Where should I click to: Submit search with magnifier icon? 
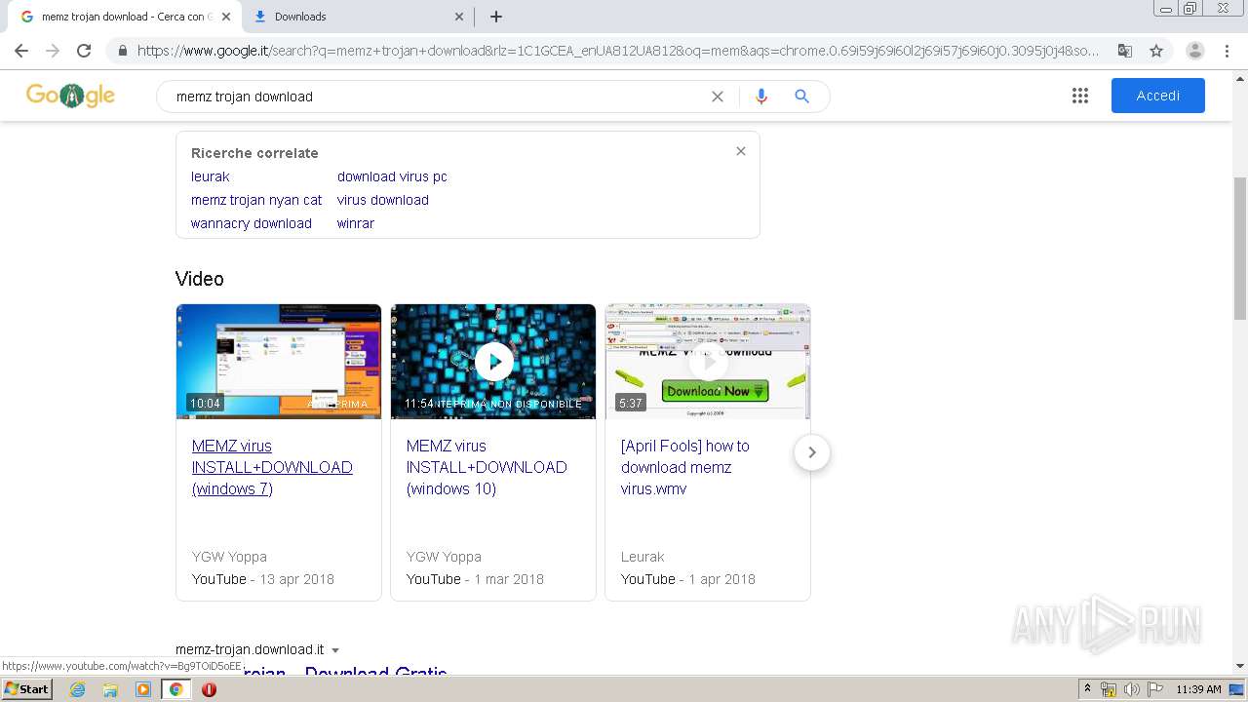(x=801, y=97)
